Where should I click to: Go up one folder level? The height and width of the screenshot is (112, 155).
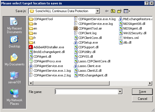113,11
